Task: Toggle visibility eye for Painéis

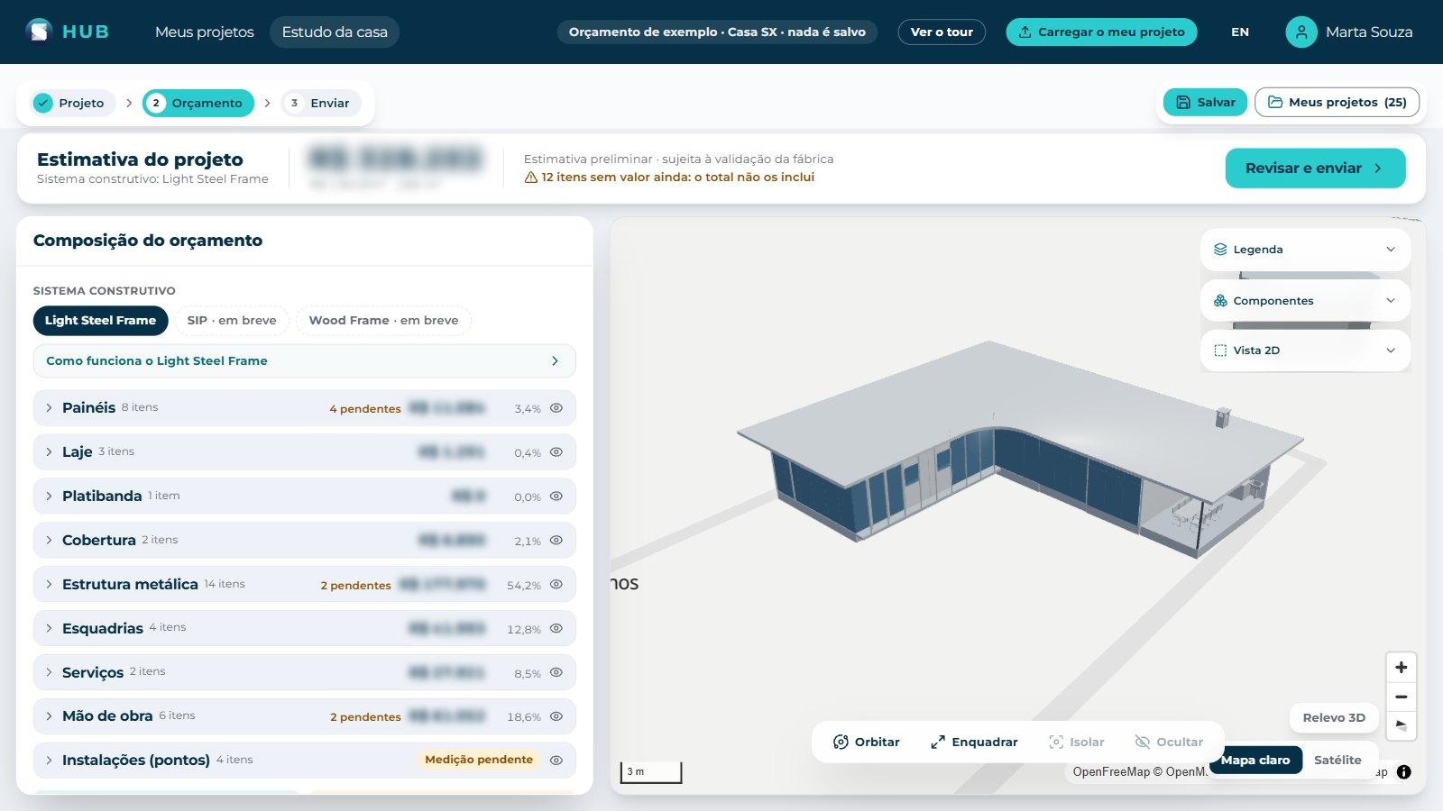Action: [x=556, y=408]
